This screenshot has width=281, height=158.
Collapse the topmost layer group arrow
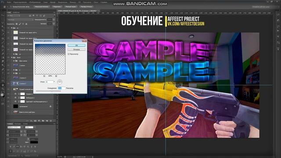tap(12, 28)
